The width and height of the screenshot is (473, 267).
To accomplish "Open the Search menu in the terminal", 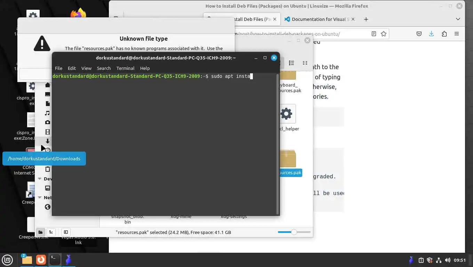I will 104,68.
